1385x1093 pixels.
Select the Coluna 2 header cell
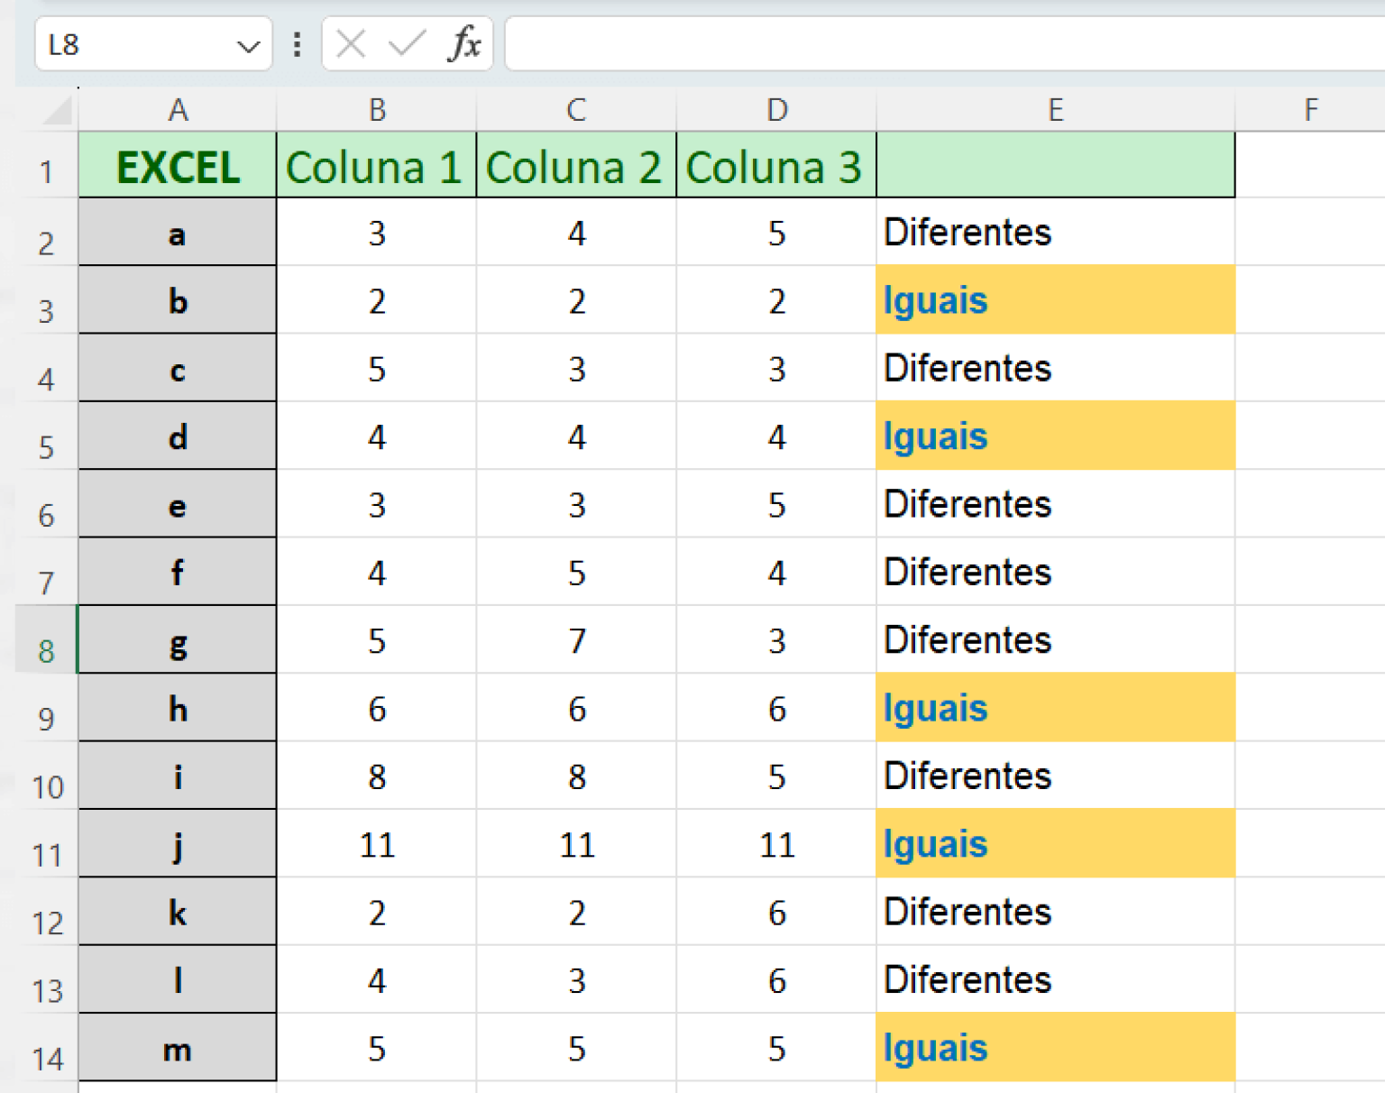[575, 167]
